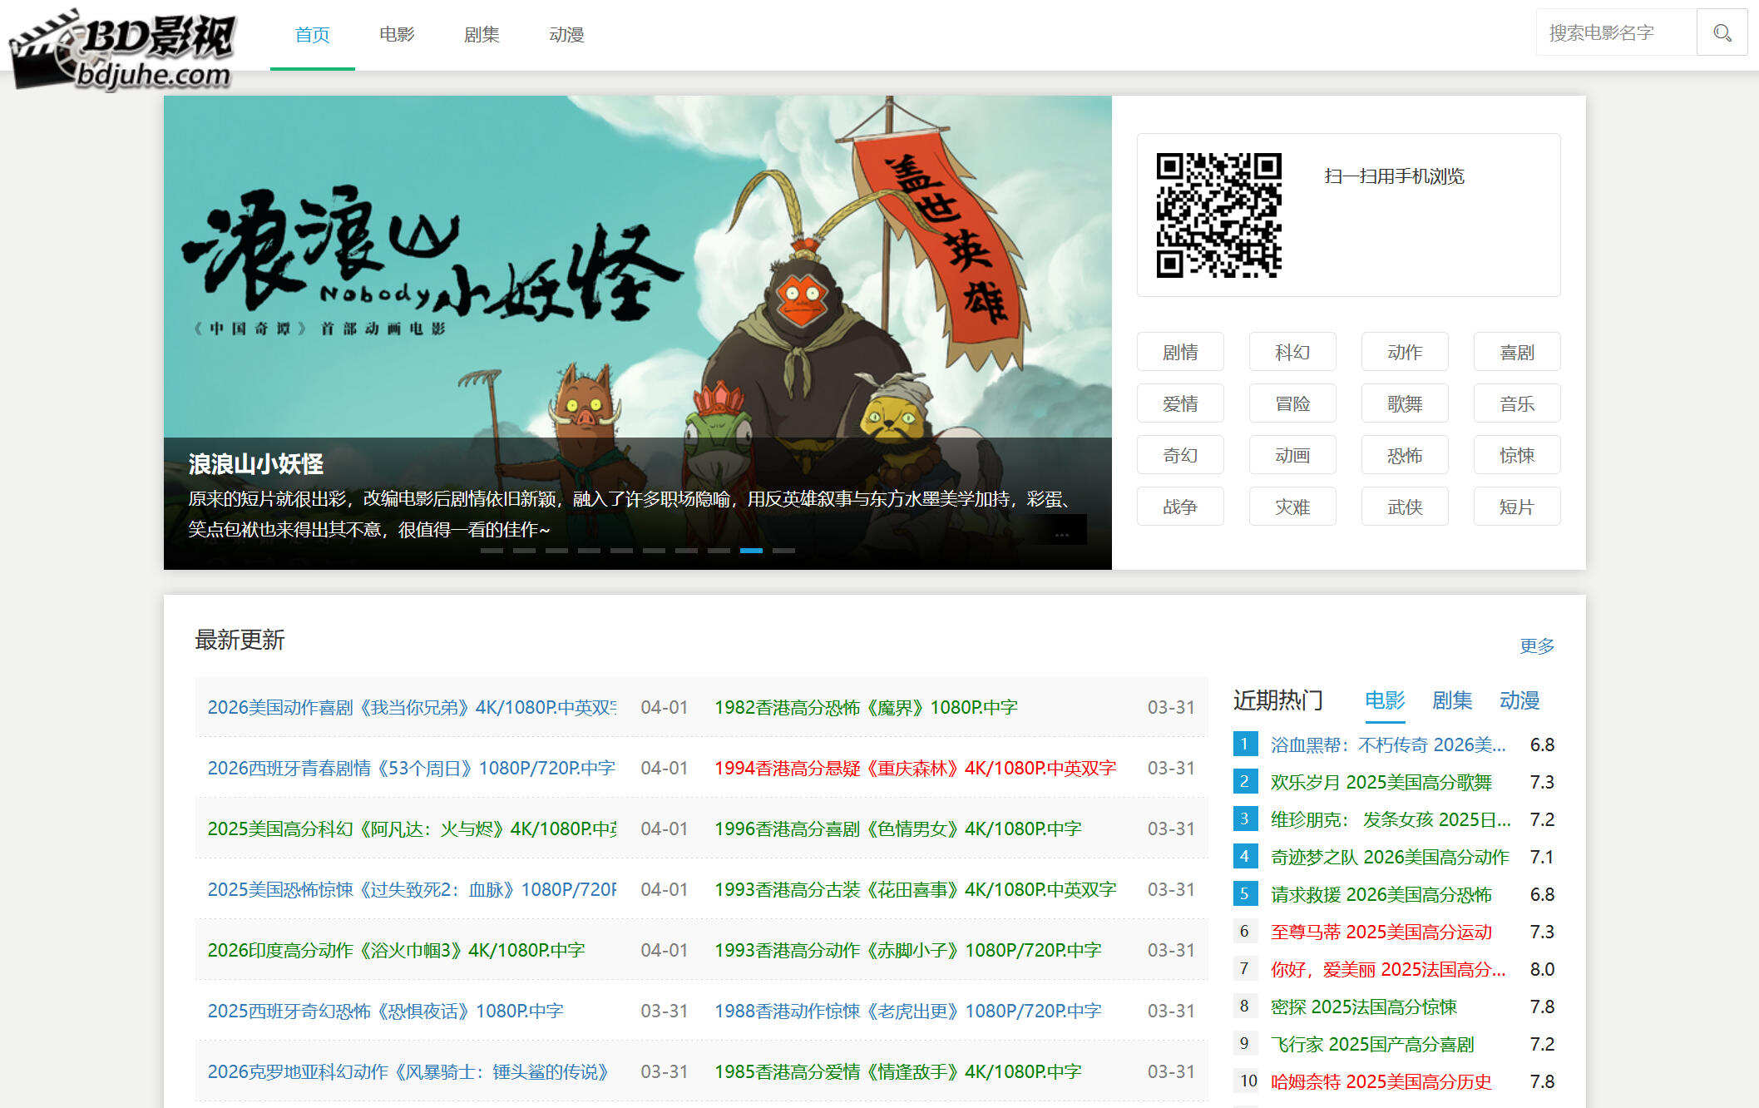Open the 电影 navigation tab
Image resolution: width=1759 pixels, height=1108 pixels.
click(397, 35)
